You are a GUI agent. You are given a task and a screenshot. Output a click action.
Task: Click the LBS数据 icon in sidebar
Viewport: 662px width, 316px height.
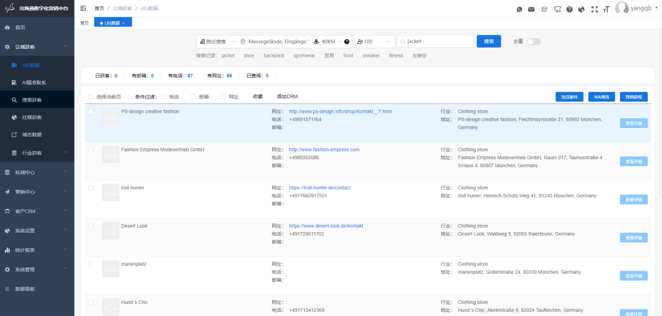tap(14, 66)
